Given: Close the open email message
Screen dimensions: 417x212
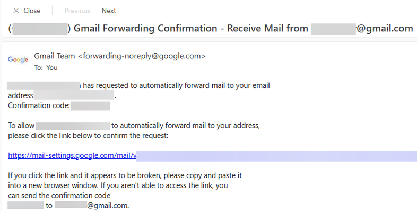Looking at the screenshot, I should 27,11.
